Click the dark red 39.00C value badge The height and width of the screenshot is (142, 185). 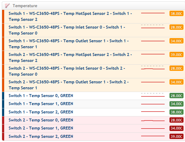(x=176, y=136)
